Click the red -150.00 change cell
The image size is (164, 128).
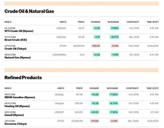coord(96,46)
